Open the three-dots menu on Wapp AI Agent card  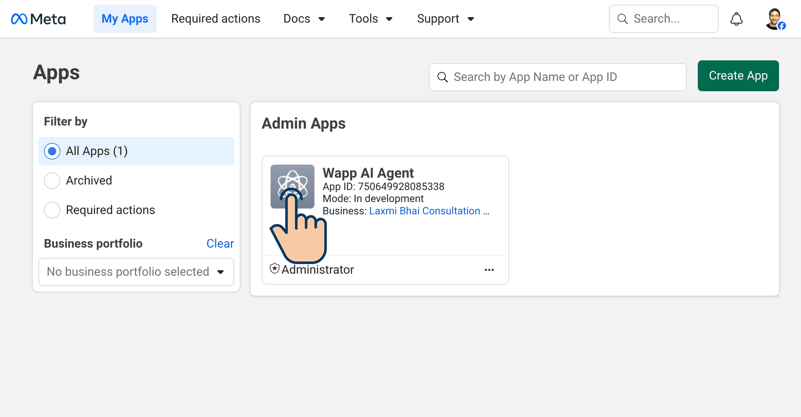[x=489, y=270]
